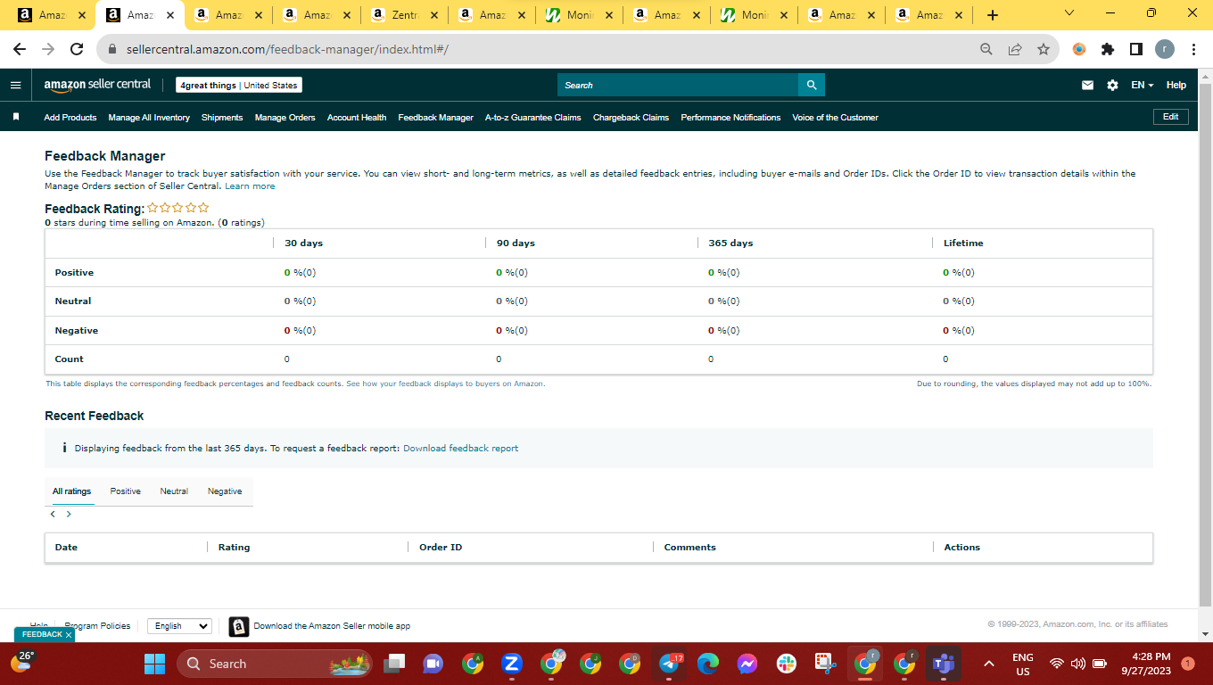Screen dimensions: 1213x685
Task: Click the Amazon logo beside mobile app link
Action: pyautogui.click(x=238, y=626)
